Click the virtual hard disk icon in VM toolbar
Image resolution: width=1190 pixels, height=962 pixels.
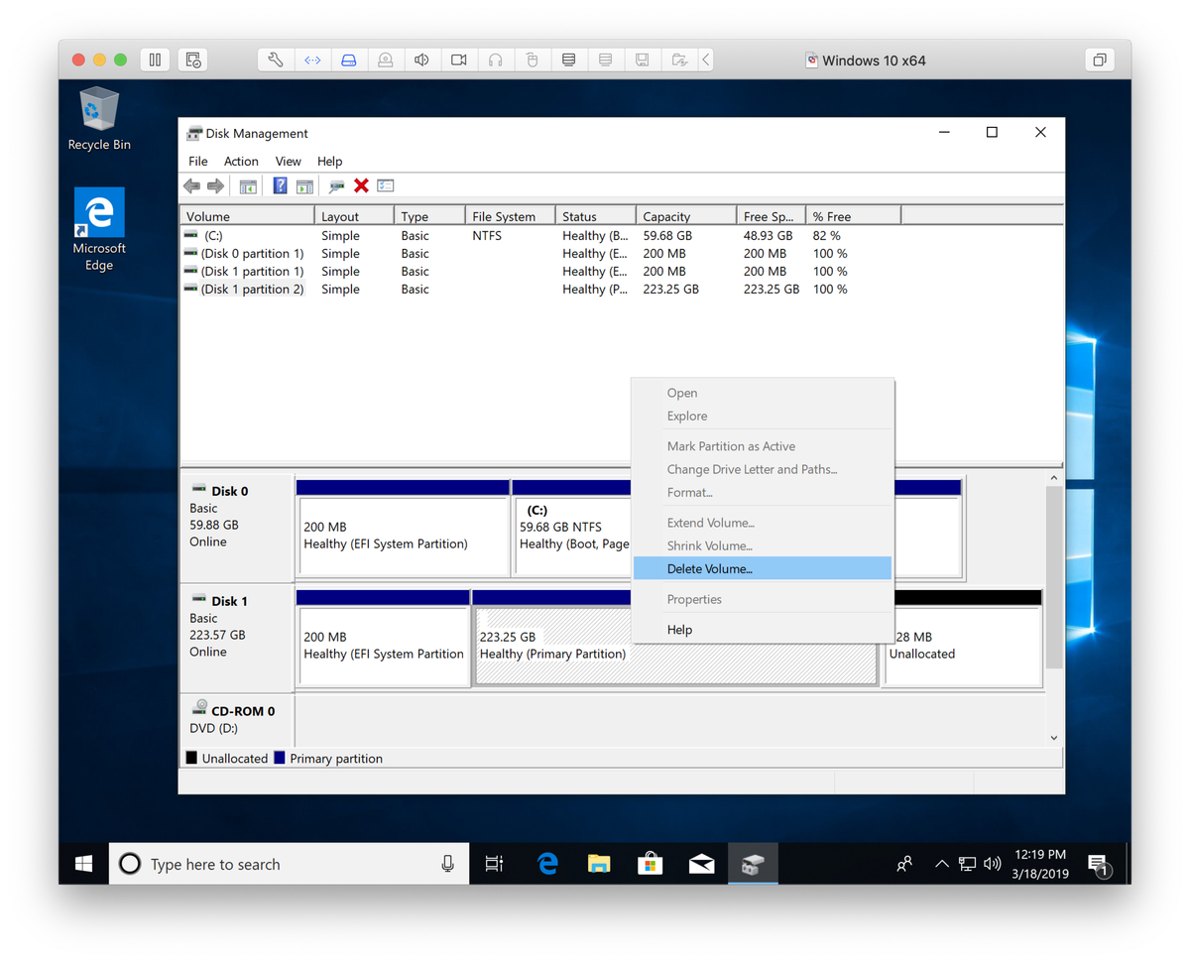(347, 60)
